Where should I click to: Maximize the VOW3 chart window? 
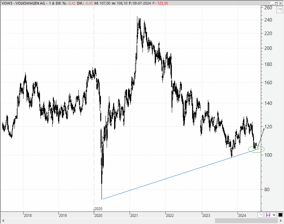click(276, 3)
